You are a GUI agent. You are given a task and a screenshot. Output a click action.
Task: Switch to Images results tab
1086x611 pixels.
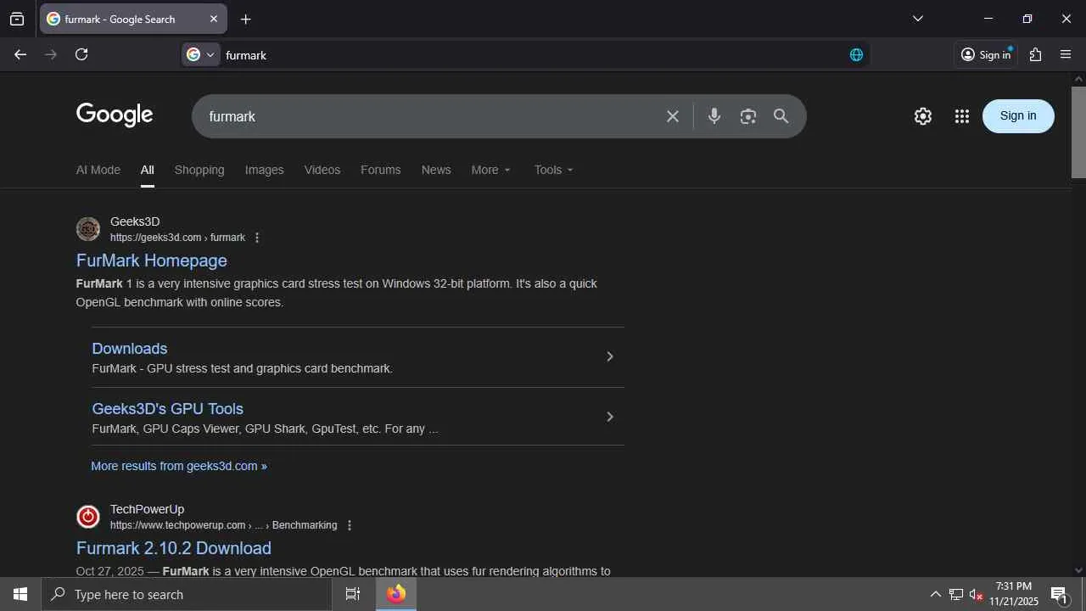[265, 170]
